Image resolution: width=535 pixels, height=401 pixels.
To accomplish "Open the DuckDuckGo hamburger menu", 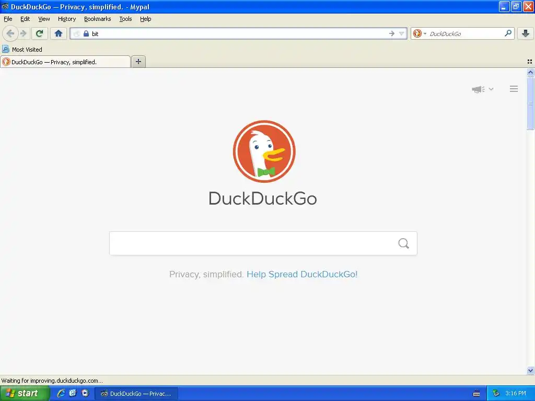I will coord(514,89).
